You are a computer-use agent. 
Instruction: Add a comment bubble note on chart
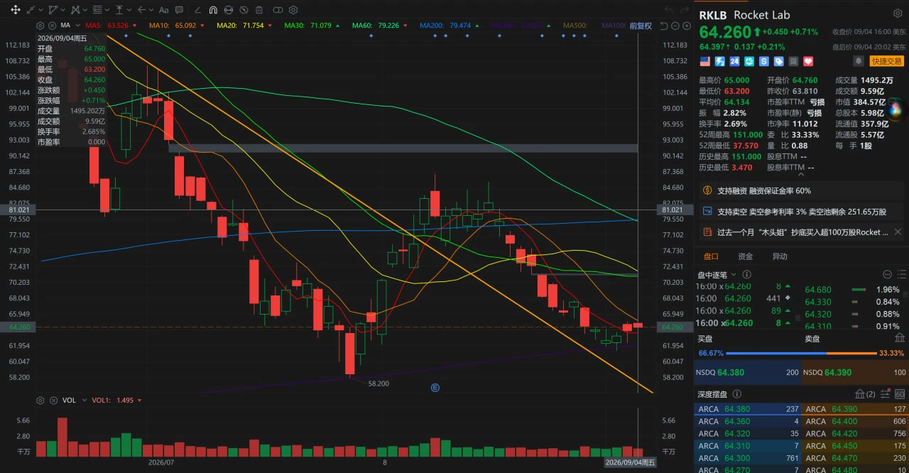tap(180, 10)
